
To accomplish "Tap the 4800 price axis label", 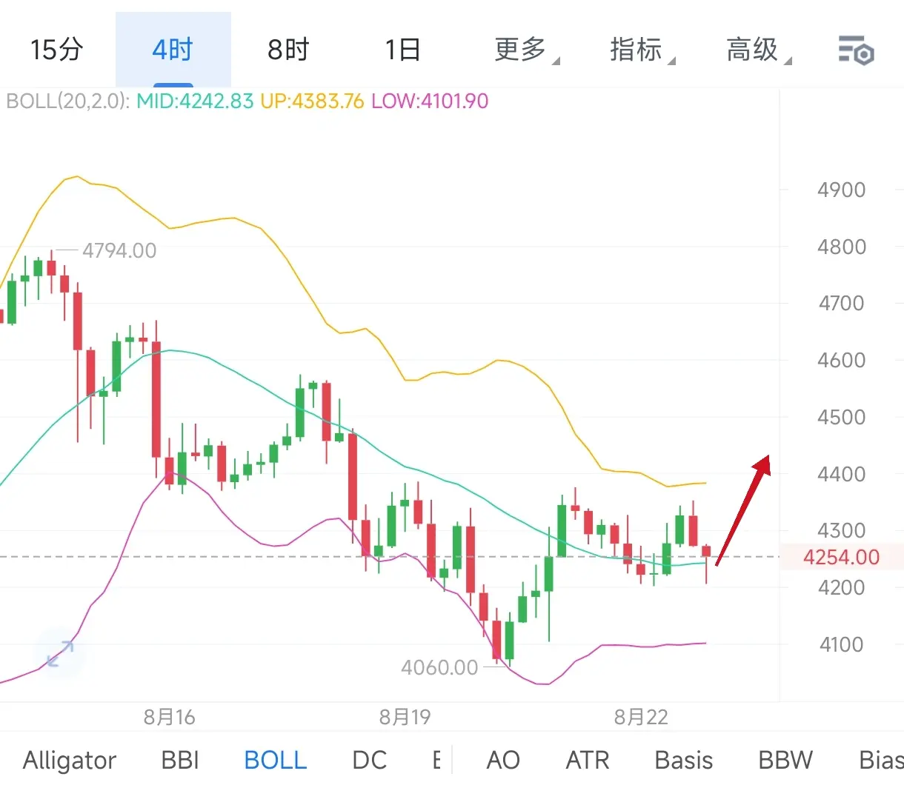I will pyautogui.click(x=842, y=247).
